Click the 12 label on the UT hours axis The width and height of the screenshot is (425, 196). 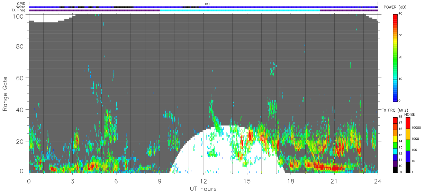coord(204,181)
